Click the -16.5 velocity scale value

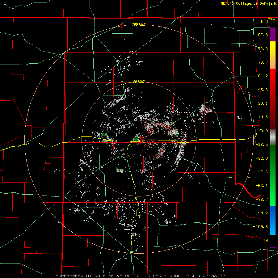(262, 145)
